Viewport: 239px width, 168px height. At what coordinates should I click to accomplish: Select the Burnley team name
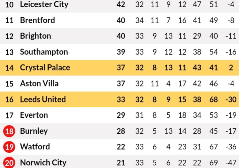[x=34, y=131]
